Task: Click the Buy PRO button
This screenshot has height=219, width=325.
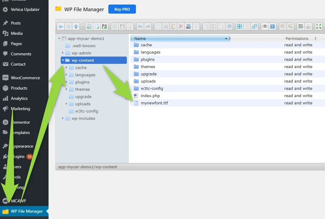Action: 122,9
